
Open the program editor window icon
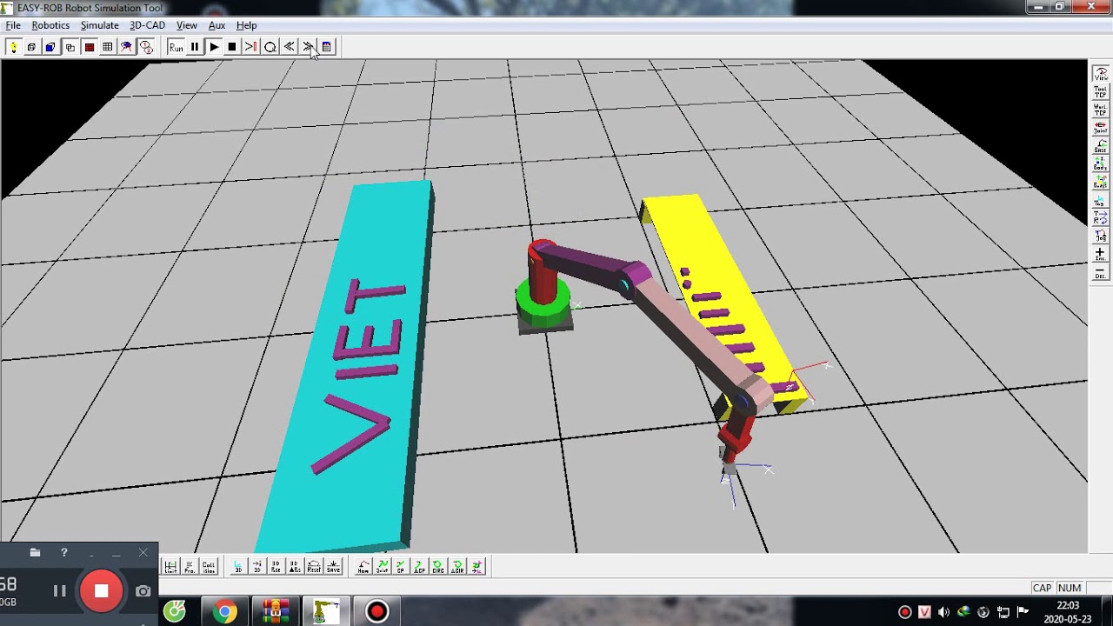327,47
